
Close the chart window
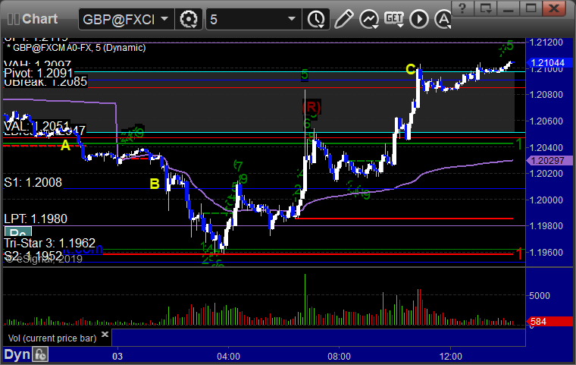click(x=554, y=8)
